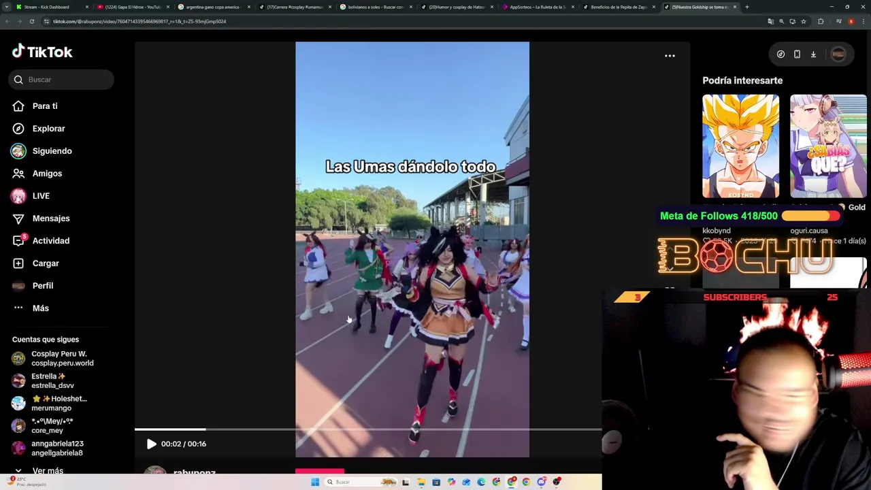871x490 pixels.
Task: Bookmark this page with the star icon
Action: (x=804, y=21)
